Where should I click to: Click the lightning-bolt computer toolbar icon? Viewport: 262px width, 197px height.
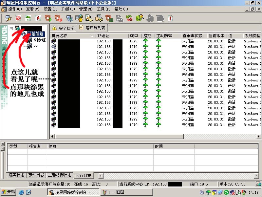tap(8, 18)
